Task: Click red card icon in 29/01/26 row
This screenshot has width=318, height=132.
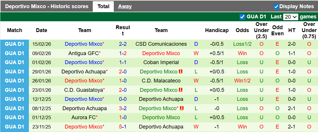Action: pyautogui.click(x=181, y=72)
